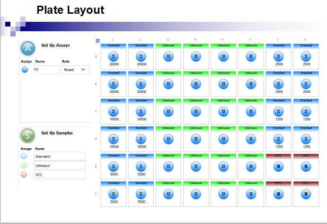Viewport: 327px width, 224px height.
Task: Toggle the Unknown sample assign circle
Action: pos(24,165)
